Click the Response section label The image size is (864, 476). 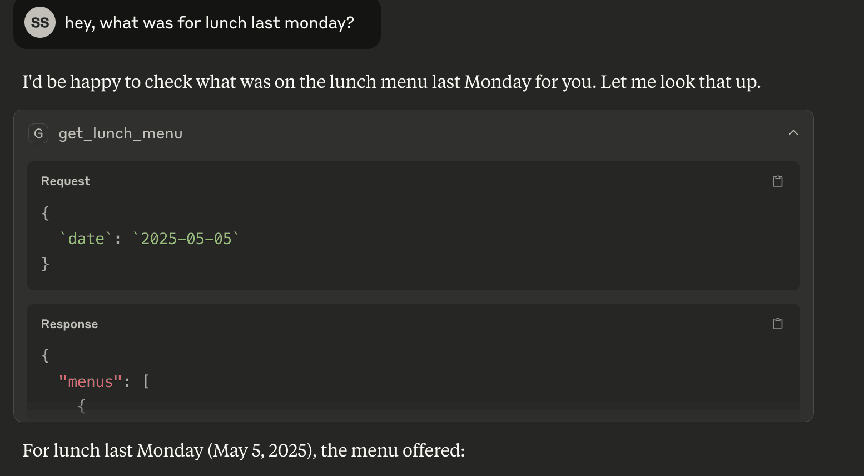(69, 324)
